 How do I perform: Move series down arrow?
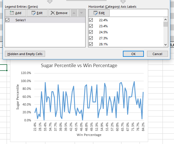[x=82, y=13]
